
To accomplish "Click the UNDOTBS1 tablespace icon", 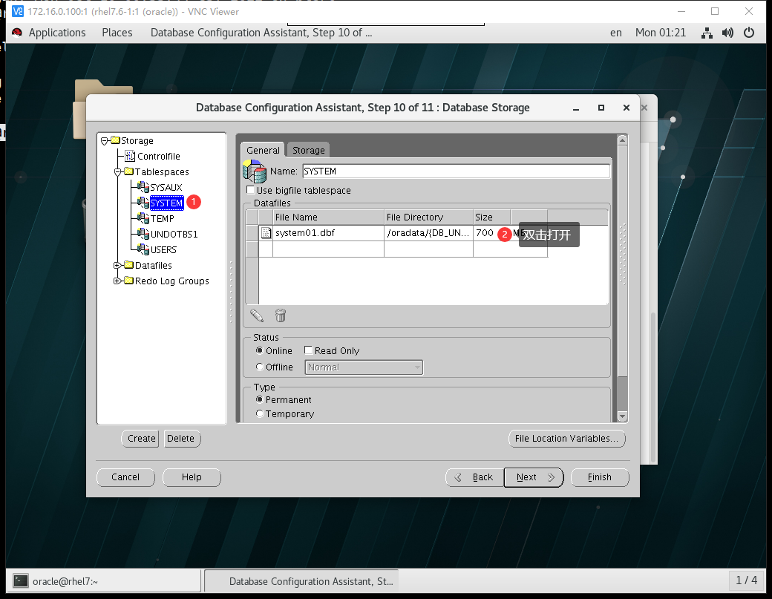I will 143,234.
